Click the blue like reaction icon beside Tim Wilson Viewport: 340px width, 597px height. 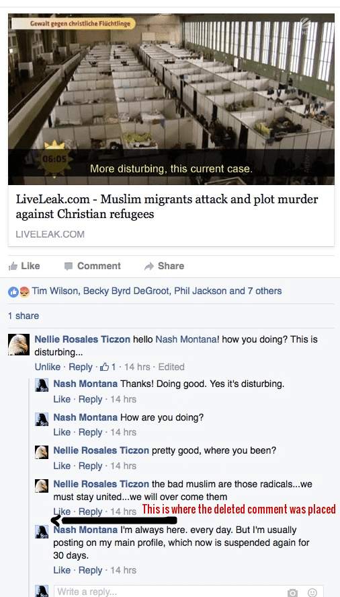pyautogui.click(x=13, y=292)
